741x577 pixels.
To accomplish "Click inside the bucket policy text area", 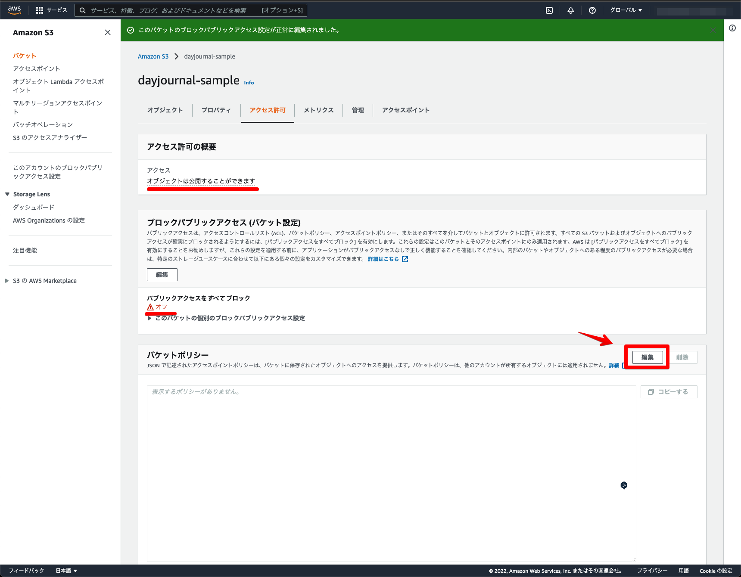I will pyautogui.click(x=391, y=474).
